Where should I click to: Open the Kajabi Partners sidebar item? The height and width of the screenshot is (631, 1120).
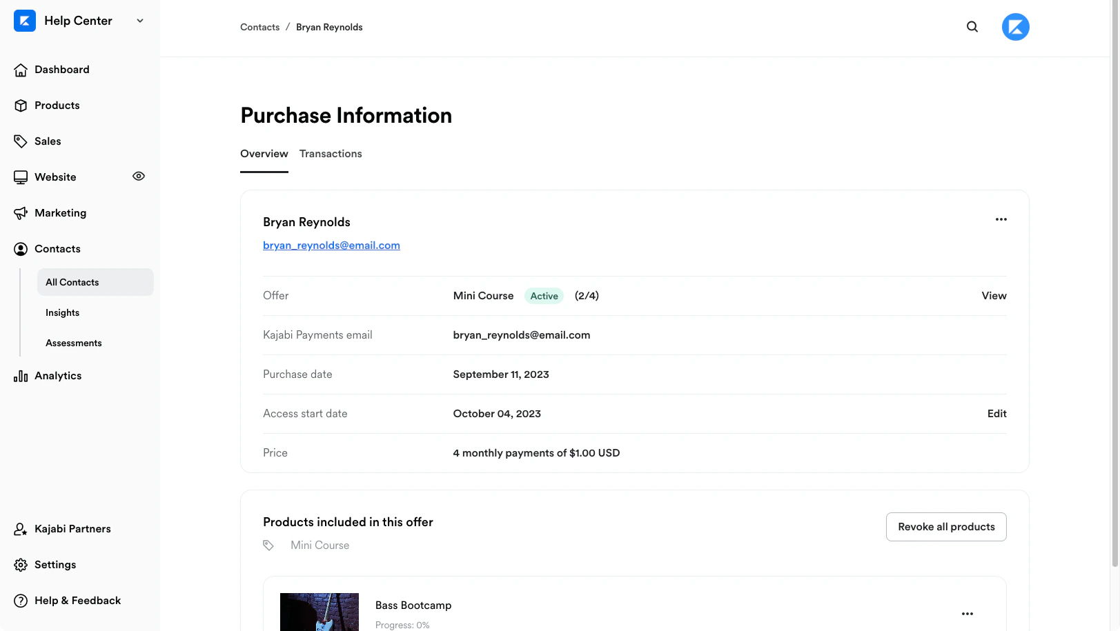tap(72, 528)
